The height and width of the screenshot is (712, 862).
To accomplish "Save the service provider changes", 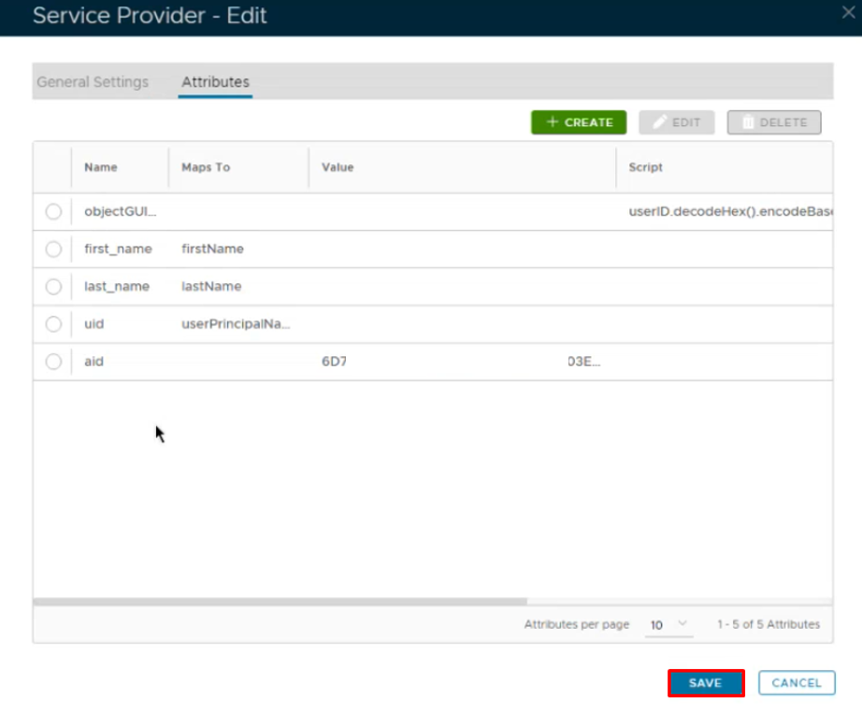I will pos(705,683).
